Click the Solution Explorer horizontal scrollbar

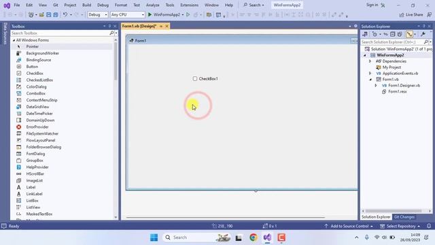(394, 211)
